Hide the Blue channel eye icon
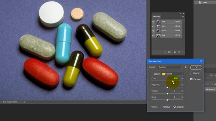 (x=153, y=35)
